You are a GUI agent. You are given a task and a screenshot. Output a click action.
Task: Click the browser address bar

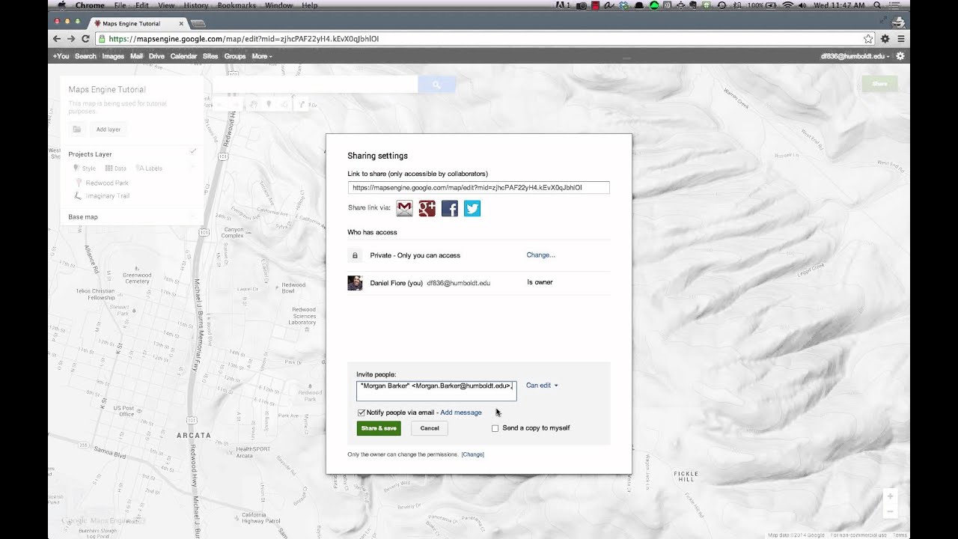(x=485, y=38)
